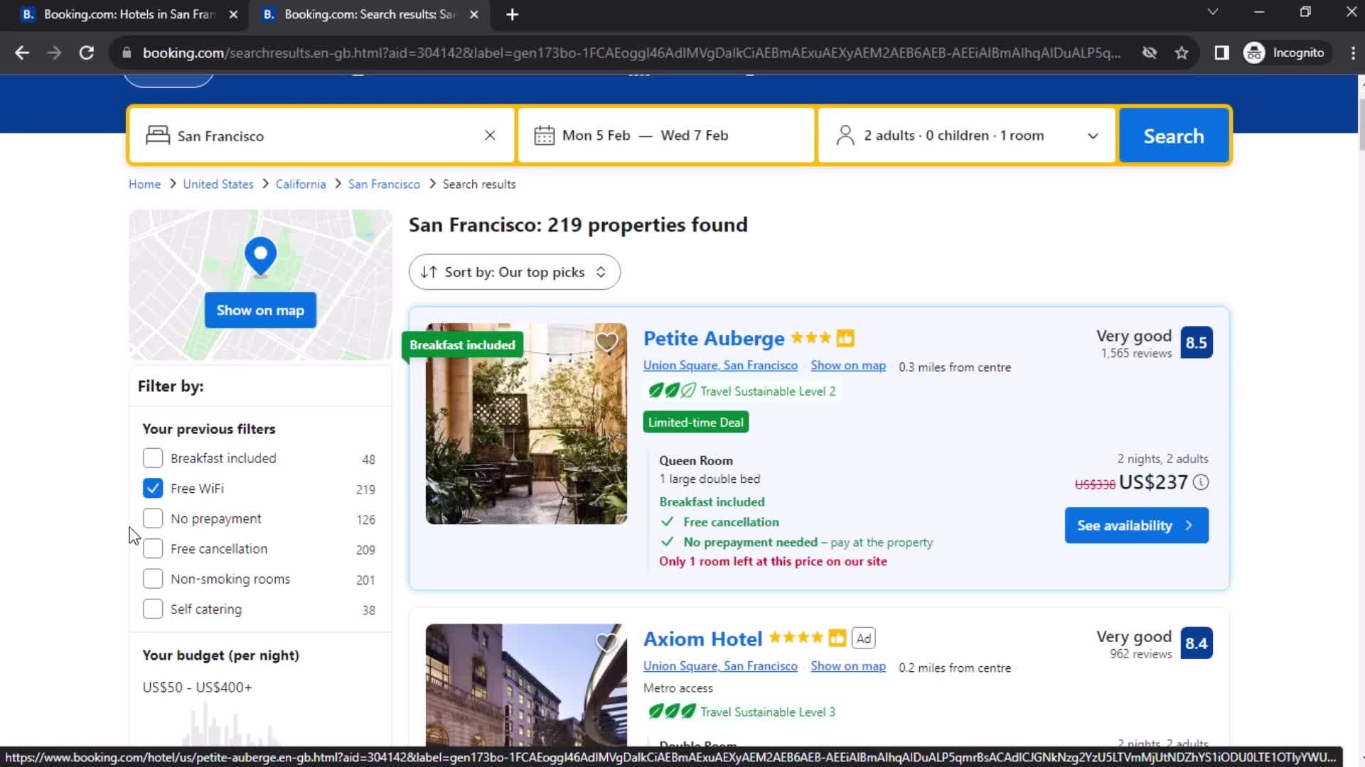Image resolution: width=1365 pixels, height=767 pixels.
Task: Show Axiom Hotel on map link
Action: click(848, 666)
